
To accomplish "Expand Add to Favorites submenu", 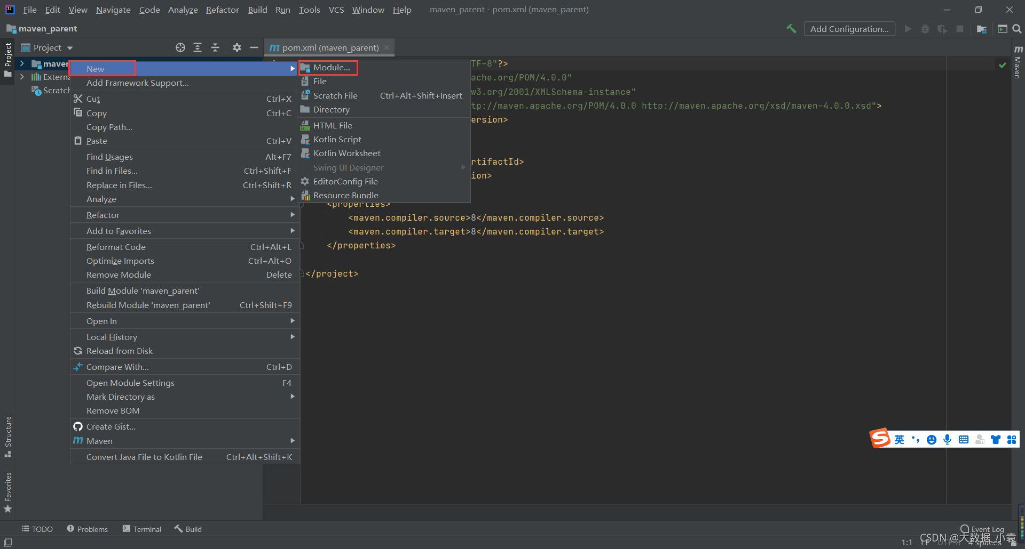I will (x=185, y=231).
